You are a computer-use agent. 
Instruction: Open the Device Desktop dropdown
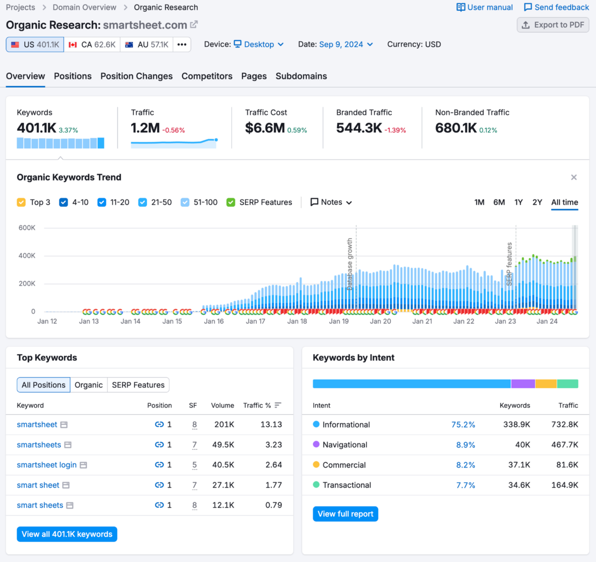[x=259, y=44]
